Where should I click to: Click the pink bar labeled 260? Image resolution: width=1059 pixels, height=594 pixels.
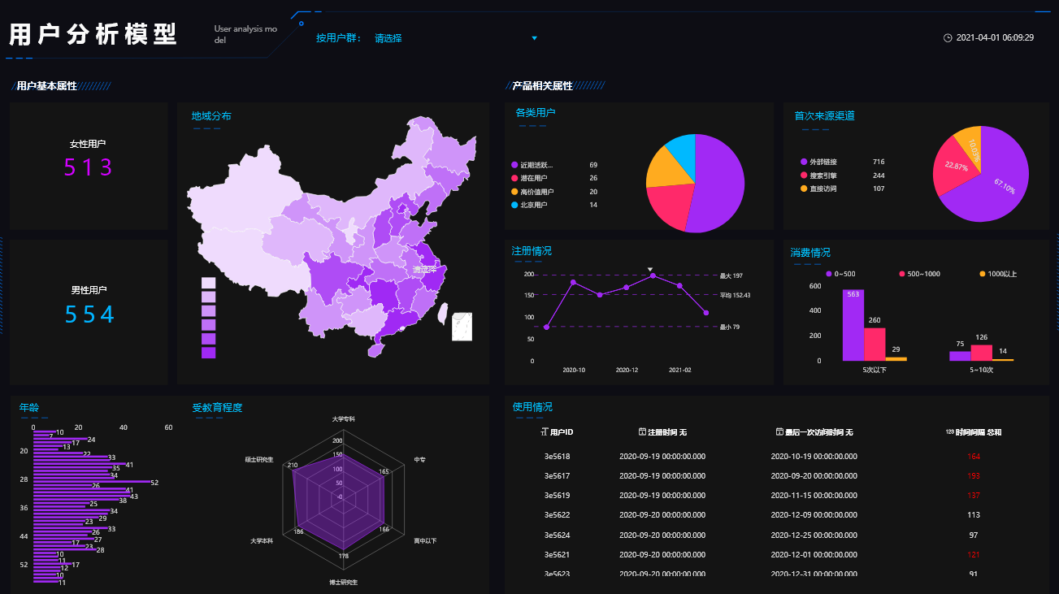(x=875, y=345)
